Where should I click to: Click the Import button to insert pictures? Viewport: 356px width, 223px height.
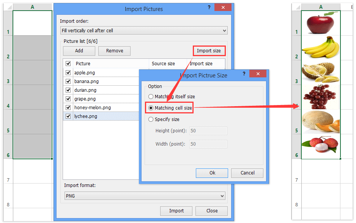[176, 211]
